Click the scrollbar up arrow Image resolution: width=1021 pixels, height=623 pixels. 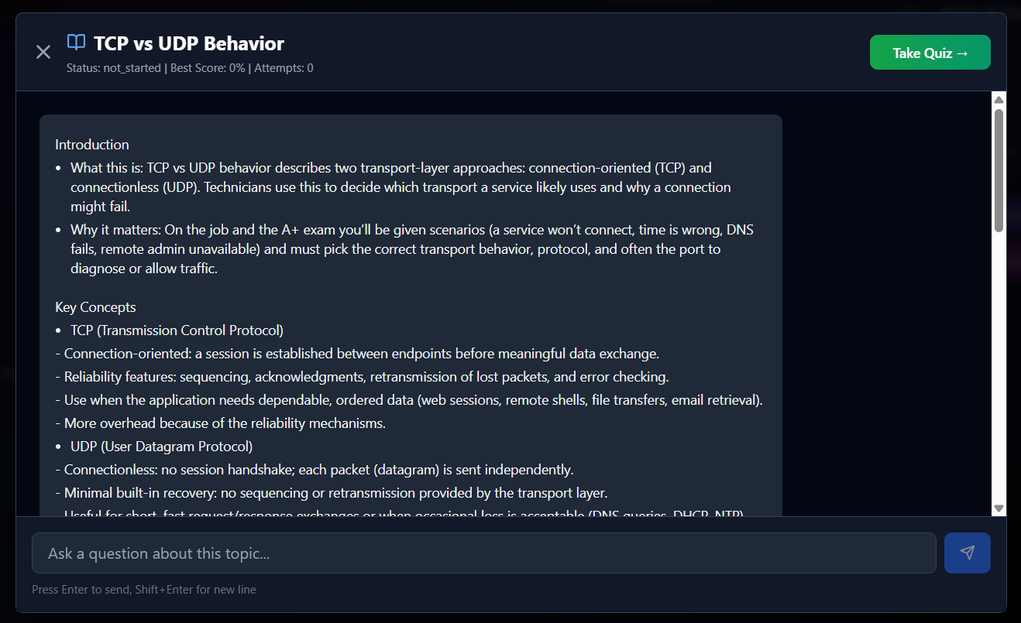(x=999, y=100)
